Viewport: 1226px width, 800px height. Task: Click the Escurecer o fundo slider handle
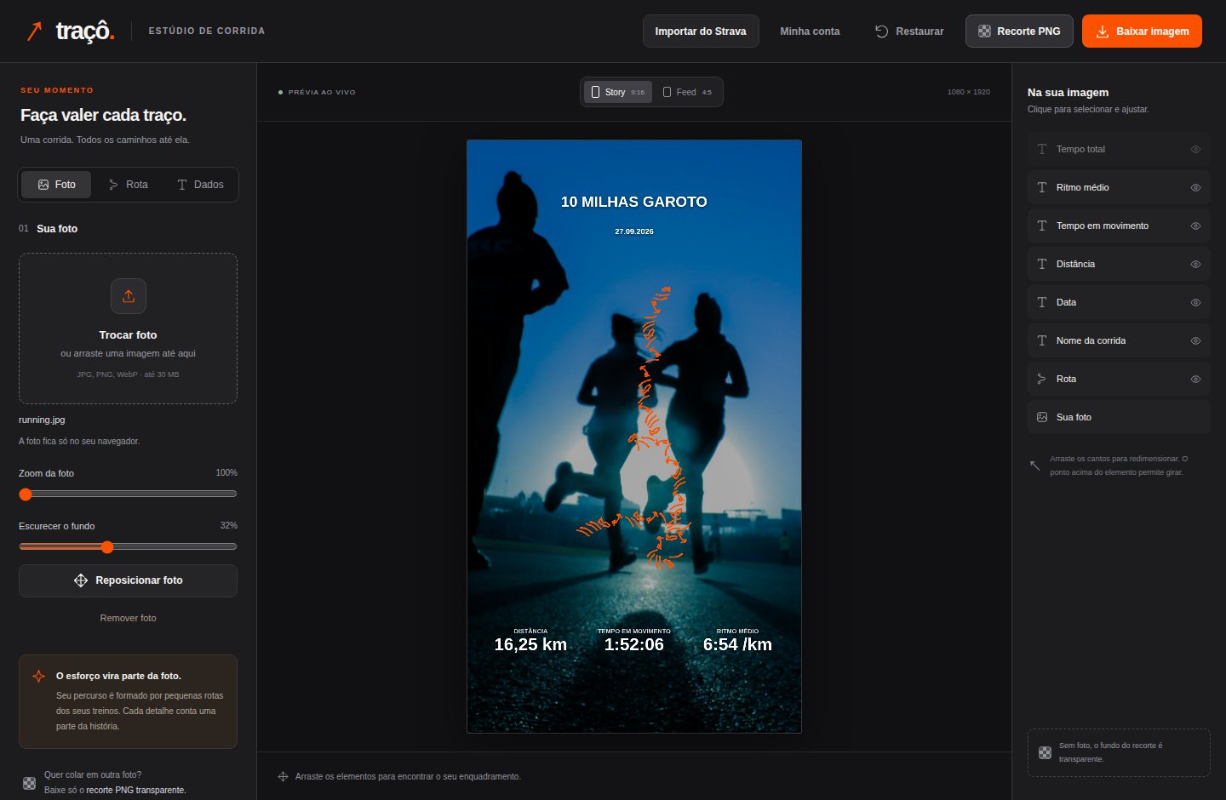tap(107, 547)
